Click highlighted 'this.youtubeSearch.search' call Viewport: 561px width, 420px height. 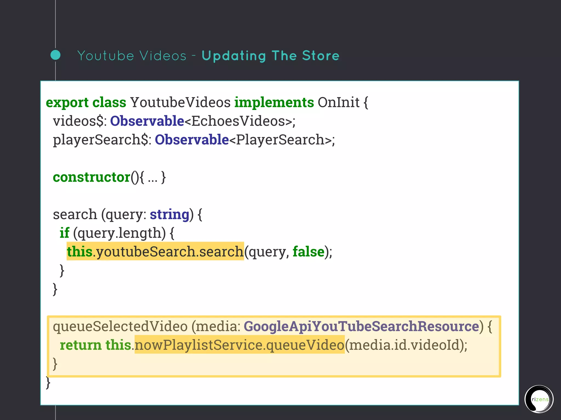tap(155, 251)
